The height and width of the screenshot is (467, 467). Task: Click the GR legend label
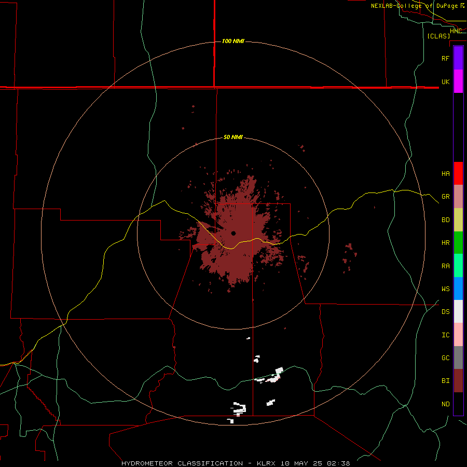pos(445,197)
